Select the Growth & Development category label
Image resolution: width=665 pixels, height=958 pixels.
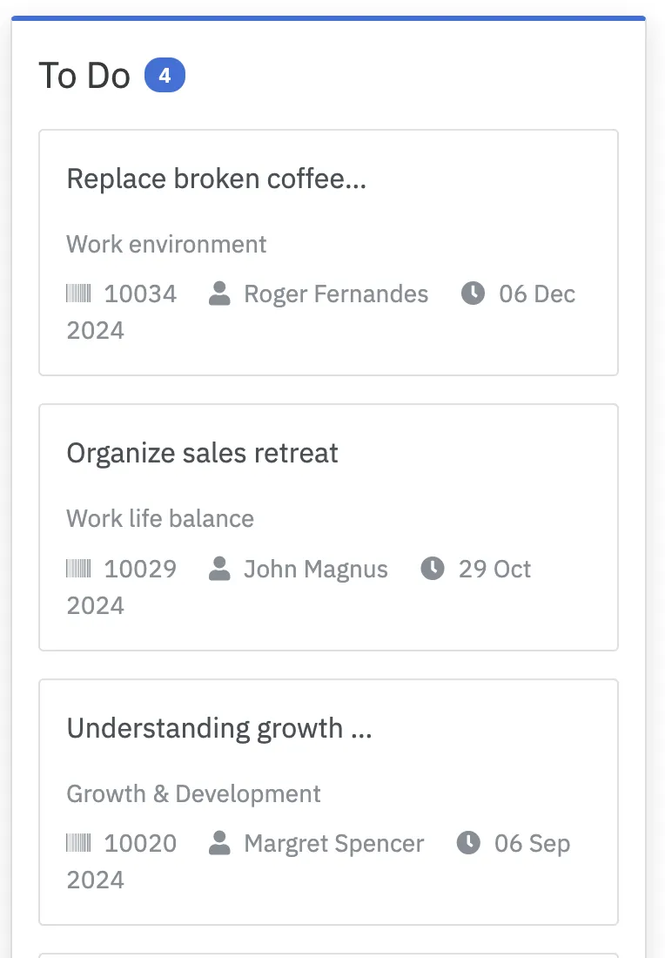pyautogui.click(x=193, y=793)
